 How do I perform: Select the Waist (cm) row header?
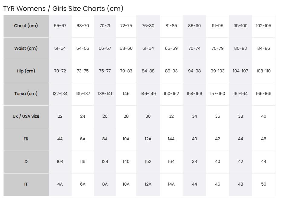26,49
